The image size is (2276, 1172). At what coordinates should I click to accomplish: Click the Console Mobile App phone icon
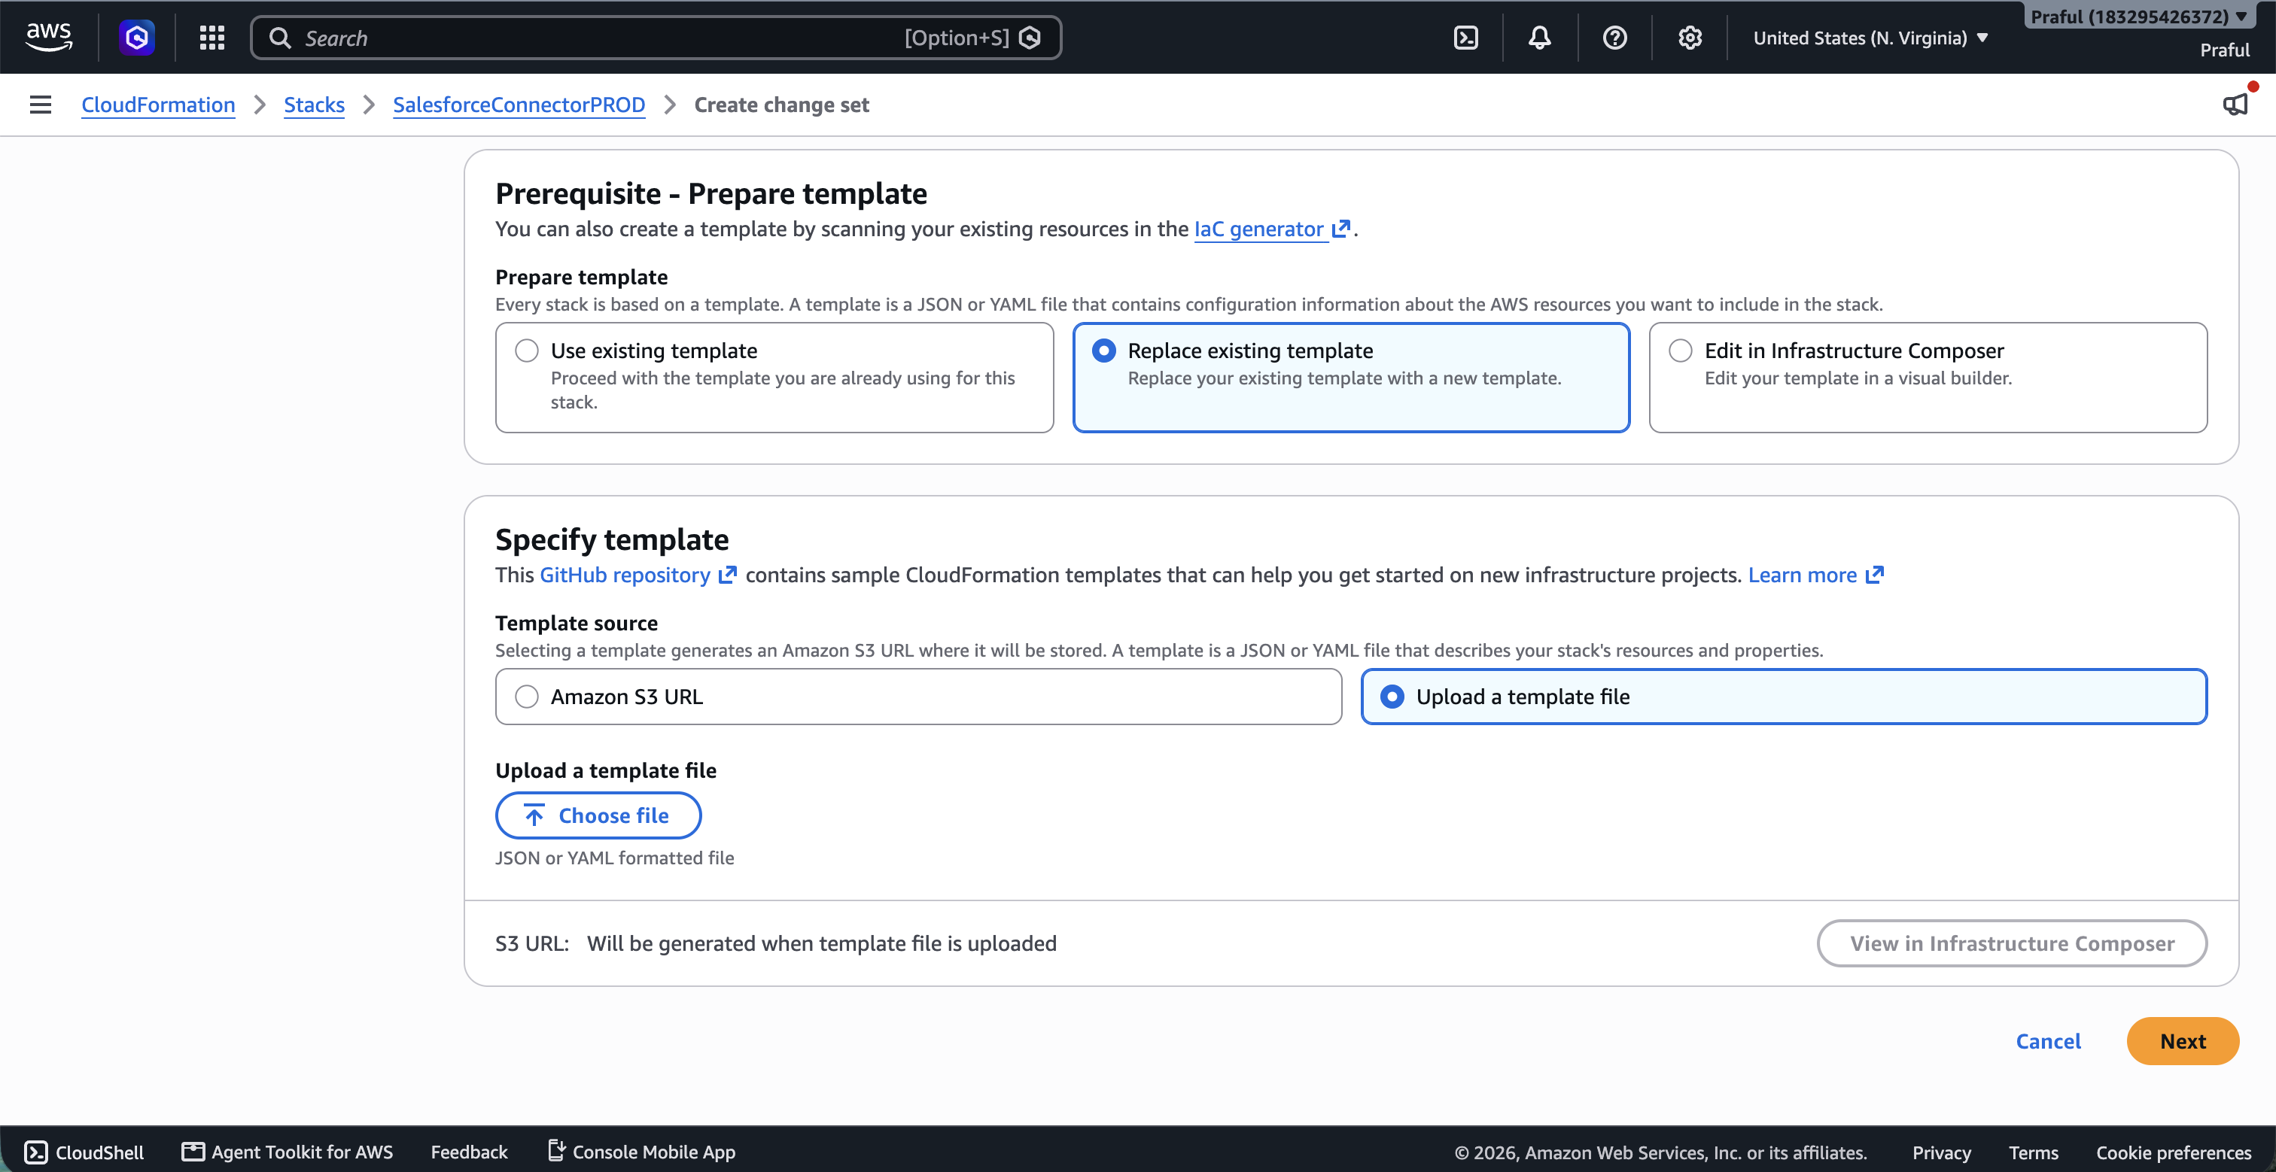(557, 1150)
